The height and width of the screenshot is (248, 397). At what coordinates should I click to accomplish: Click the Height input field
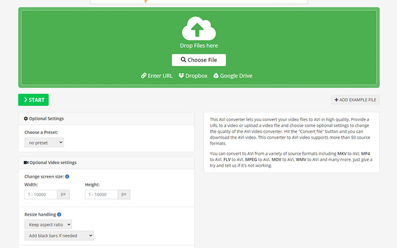(x=101, y=195)
